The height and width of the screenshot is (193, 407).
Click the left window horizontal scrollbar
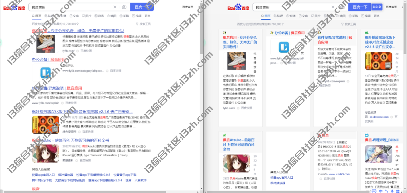click(x=86, y=191)
